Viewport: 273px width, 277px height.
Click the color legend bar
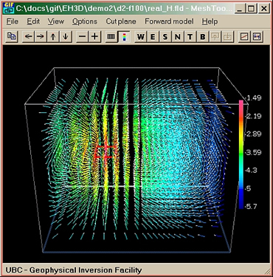[241, 154]
